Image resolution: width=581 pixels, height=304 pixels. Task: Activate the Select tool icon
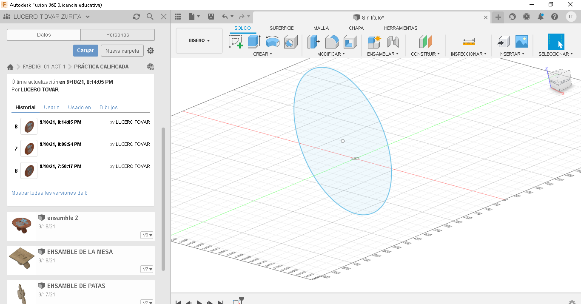[556, 42]
